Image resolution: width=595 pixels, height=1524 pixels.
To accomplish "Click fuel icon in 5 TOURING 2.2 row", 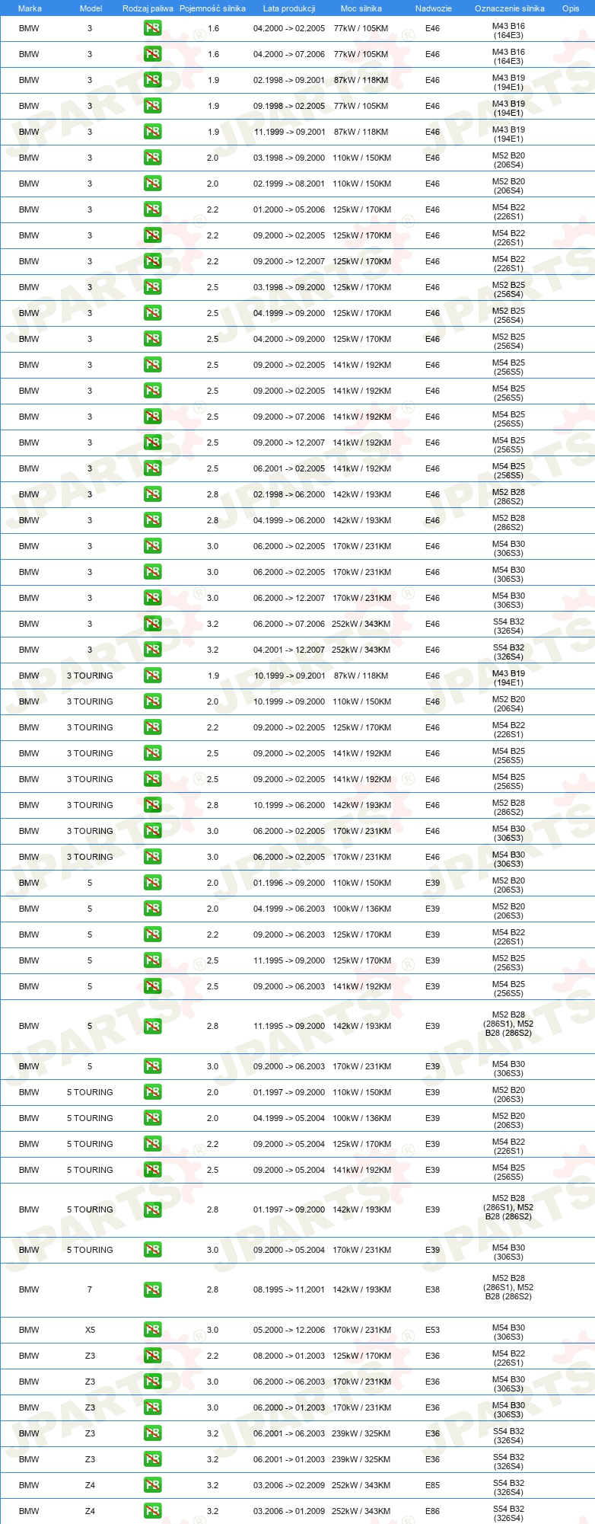I will [x=152, y=1144].
